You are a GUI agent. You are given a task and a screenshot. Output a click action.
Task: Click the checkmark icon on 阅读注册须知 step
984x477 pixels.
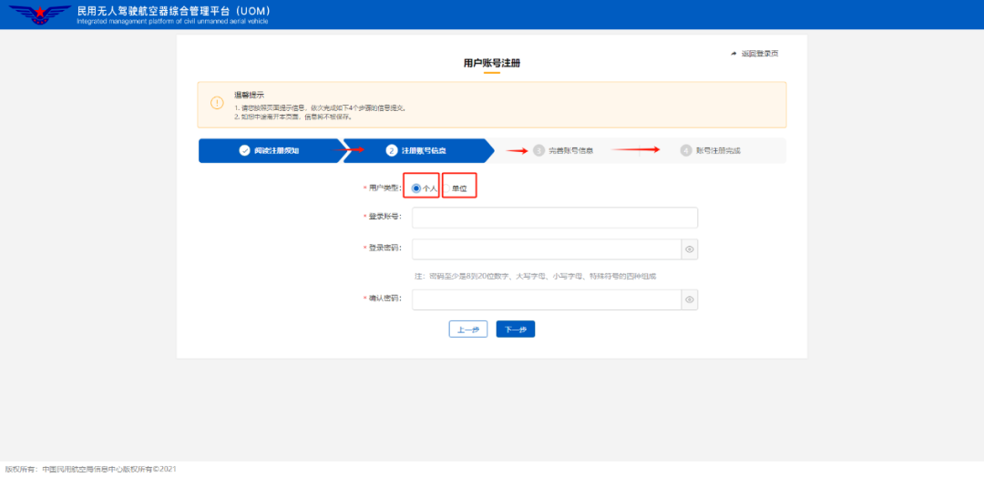coord(244,150)
